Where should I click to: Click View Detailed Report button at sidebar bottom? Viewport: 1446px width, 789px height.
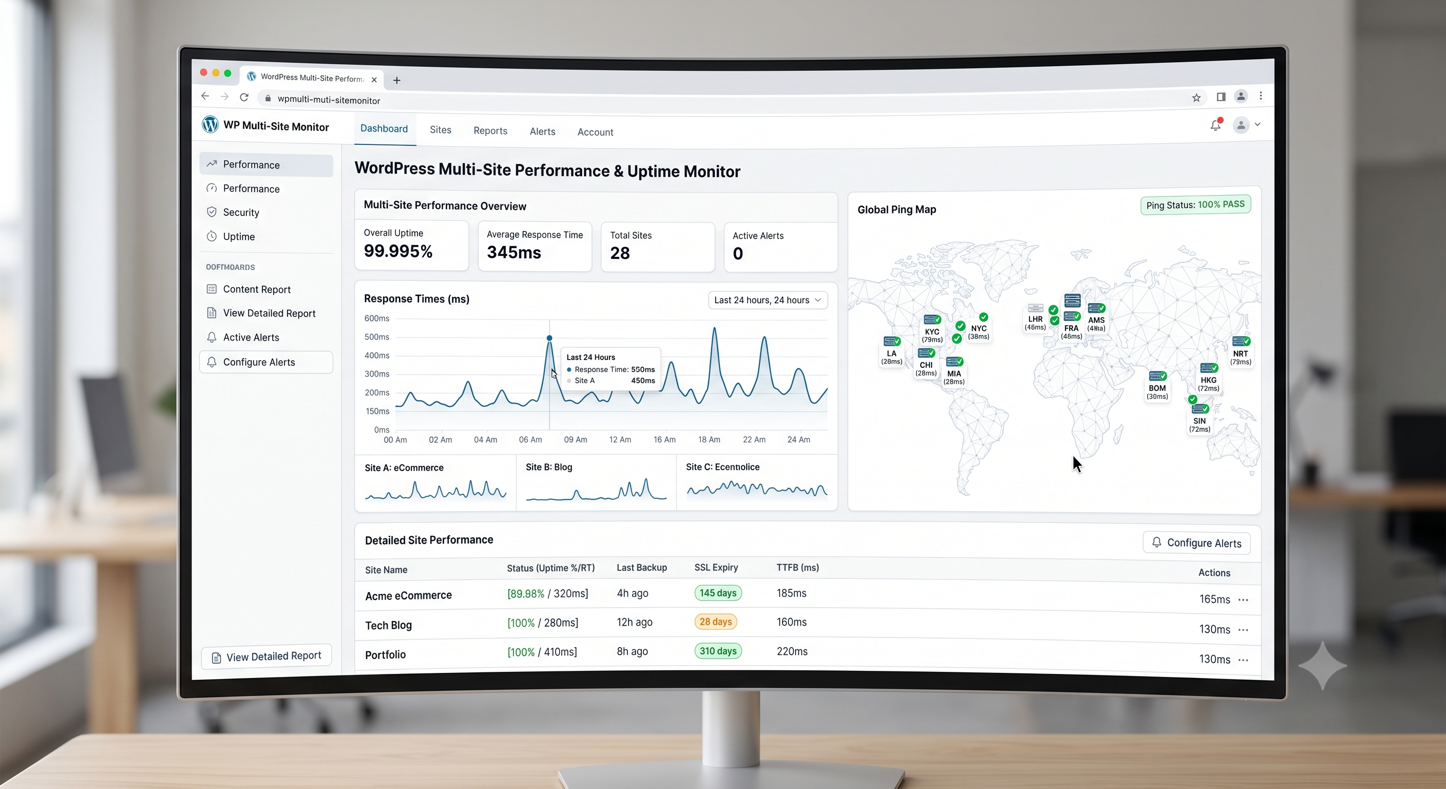(267, 656)
